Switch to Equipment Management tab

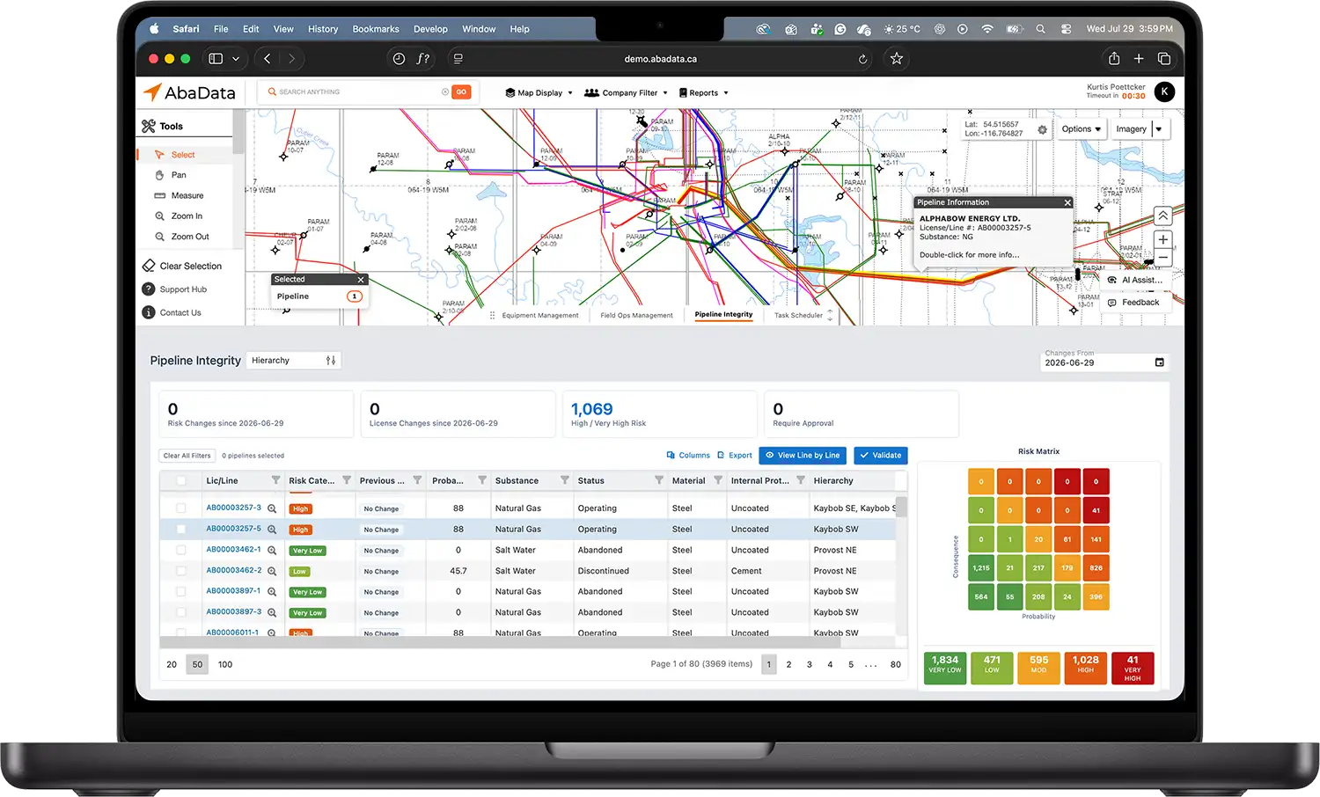[540, 315]
